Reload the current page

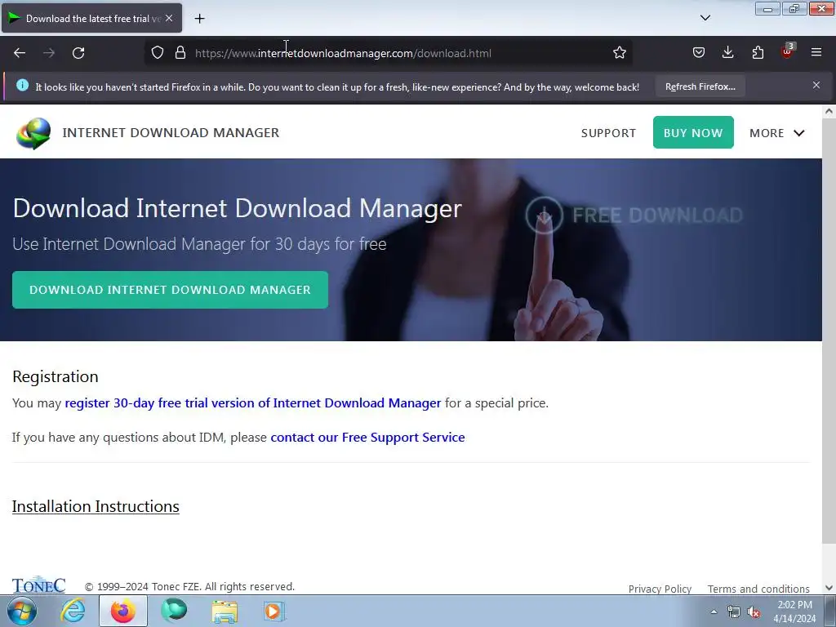tap(78, 53)
